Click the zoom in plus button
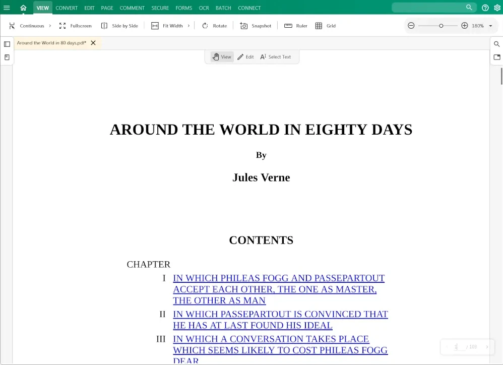Screen dimensions: 503x365 pos(464,26)
